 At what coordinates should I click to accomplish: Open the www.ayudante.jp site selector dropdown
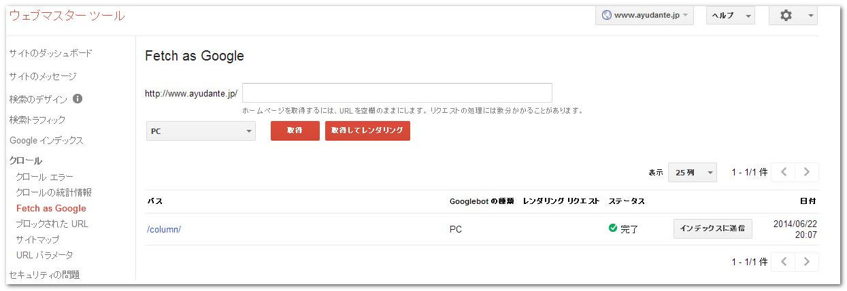(644, 15)
